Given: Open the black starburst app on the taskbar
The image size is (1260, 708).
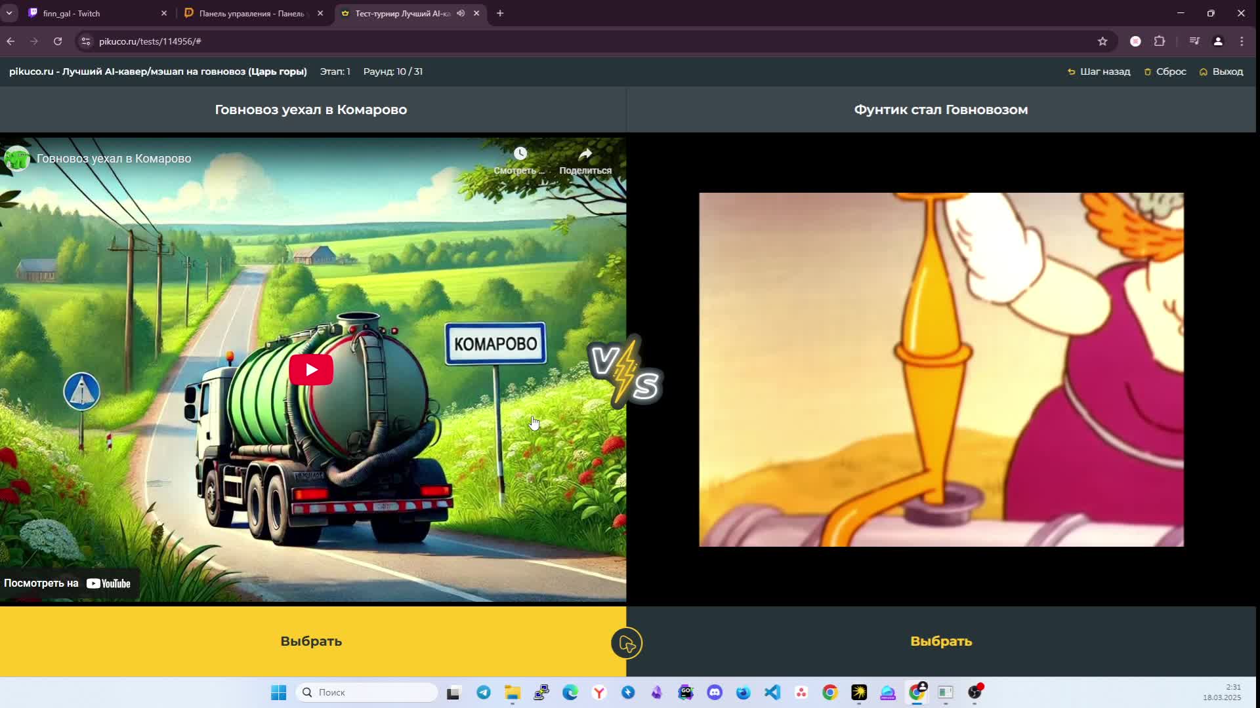Looking at the screenshot, I should 859,692.
